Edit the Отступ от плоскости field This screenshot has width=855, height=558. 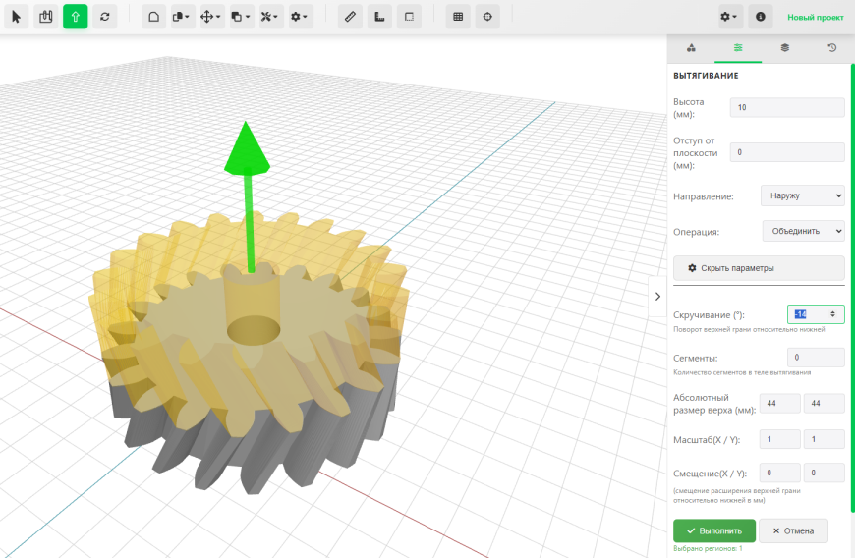click(787, 152)
